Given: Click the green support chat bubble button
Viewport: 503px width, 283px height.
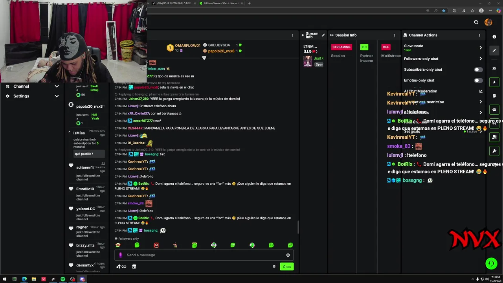Looking at the screenshot, I should (491, 263).
